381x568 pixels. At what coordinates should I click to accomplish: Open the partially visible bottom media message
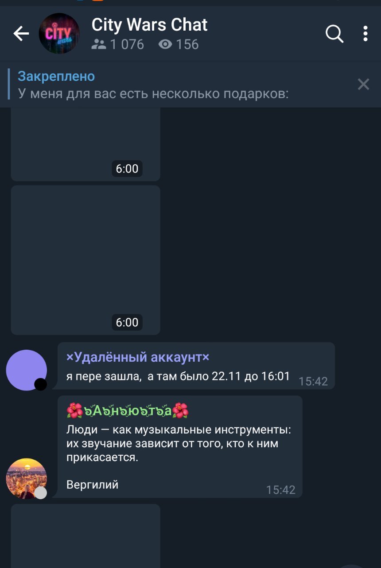[x=86, y=536]
